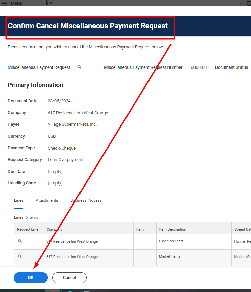This screenshot has width=251, height=292.
Task: Click the Payee value Village Supermarkets, Inc.
Action: (72, 124)
